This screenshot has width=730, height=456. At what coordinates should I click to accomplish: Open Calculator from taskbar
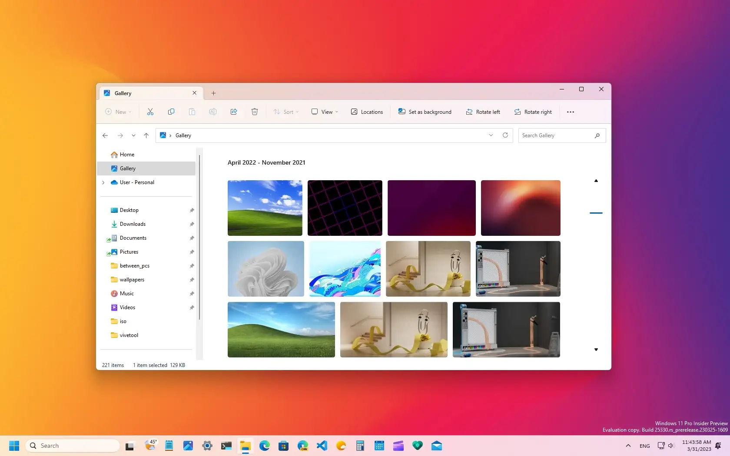[x=360, y=446]
